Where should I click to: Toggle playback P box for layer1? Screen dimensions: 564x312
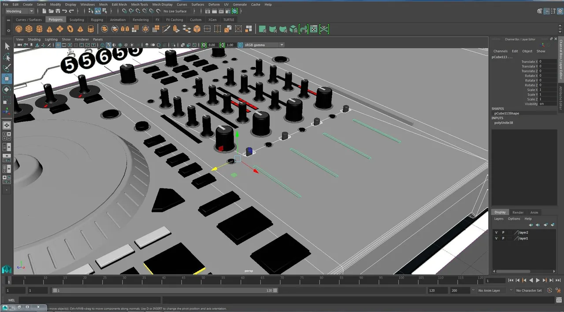click(503, 239)
